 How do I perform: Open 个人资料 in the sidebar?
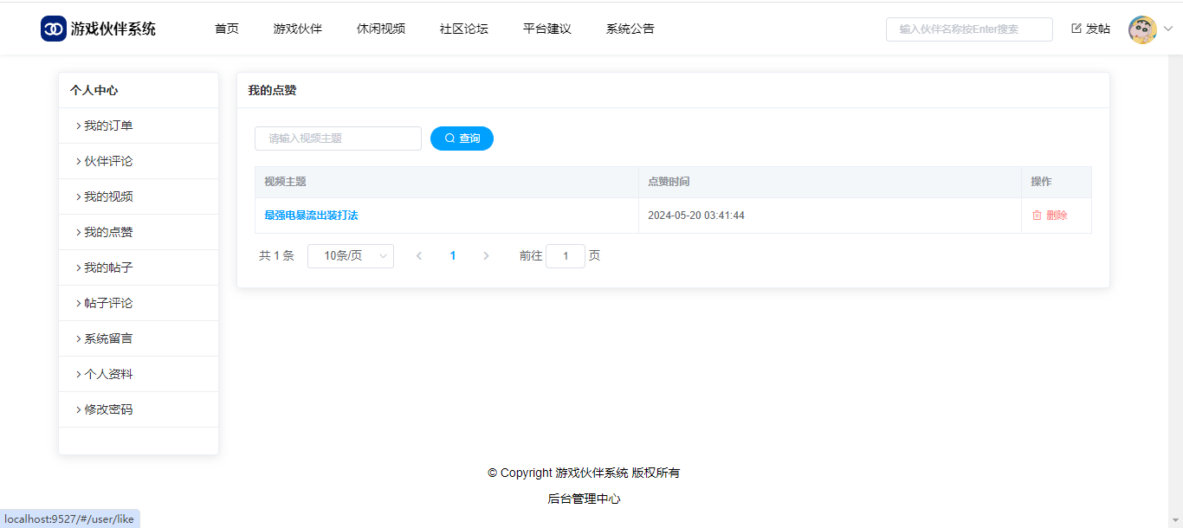[x=139, y=374]
